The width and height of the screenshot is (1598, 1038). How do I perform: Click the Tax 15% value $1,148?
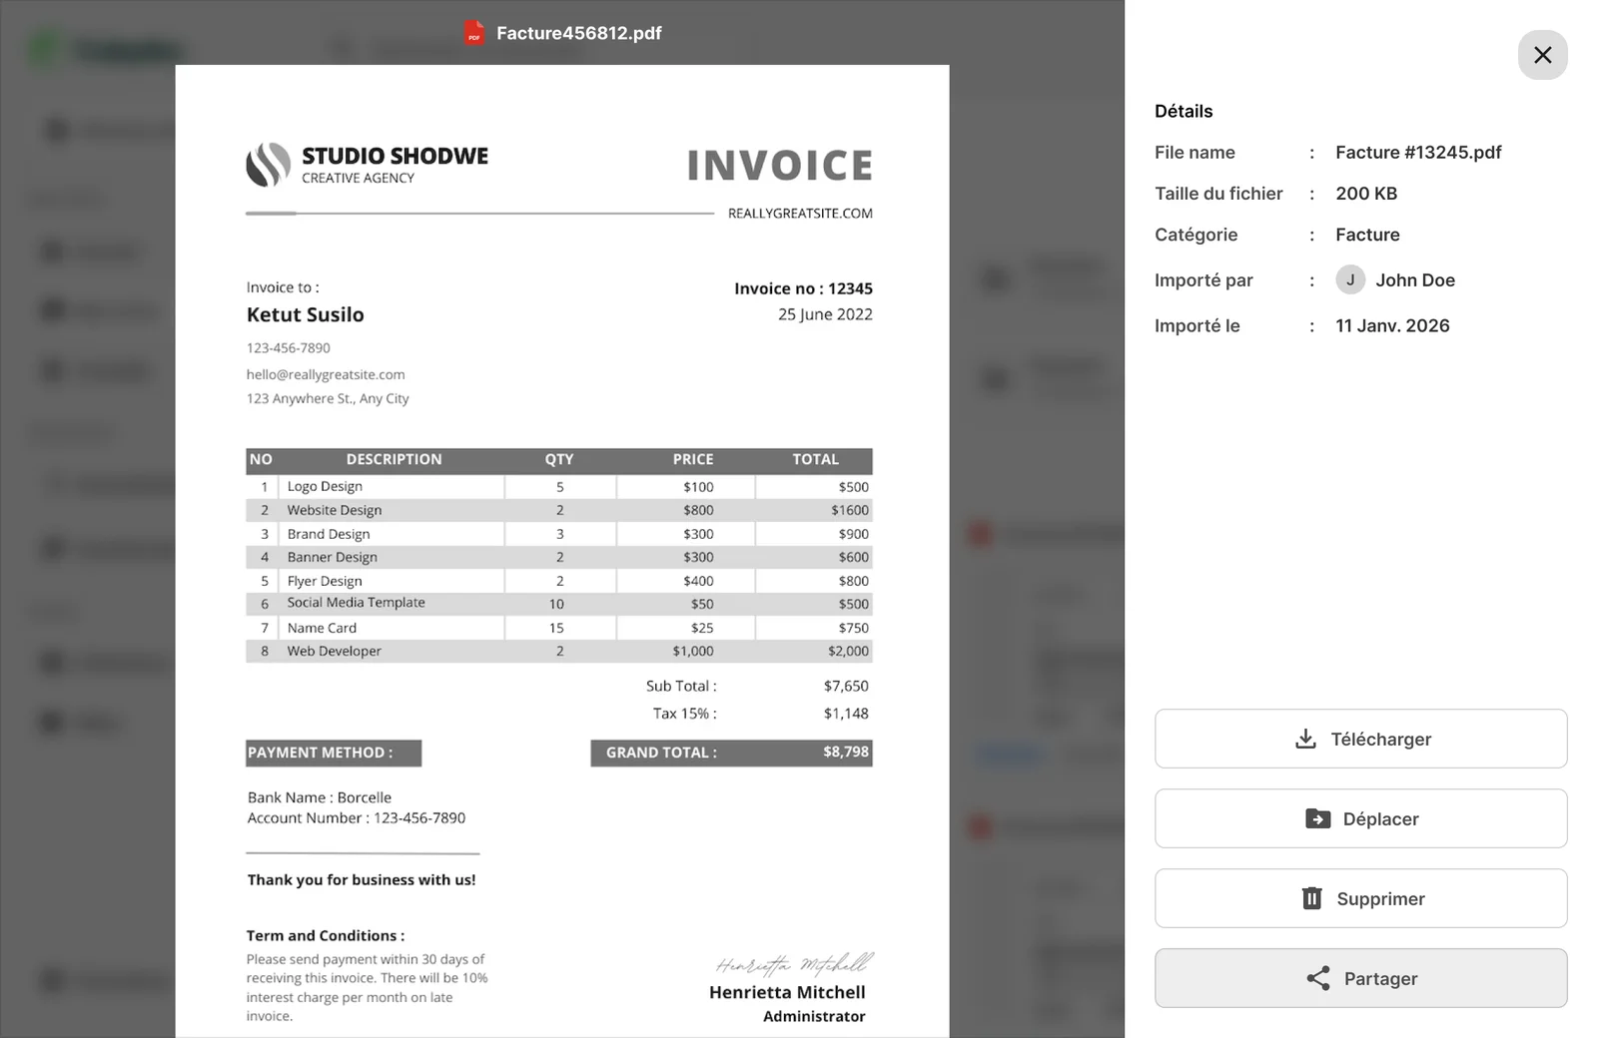846,714
